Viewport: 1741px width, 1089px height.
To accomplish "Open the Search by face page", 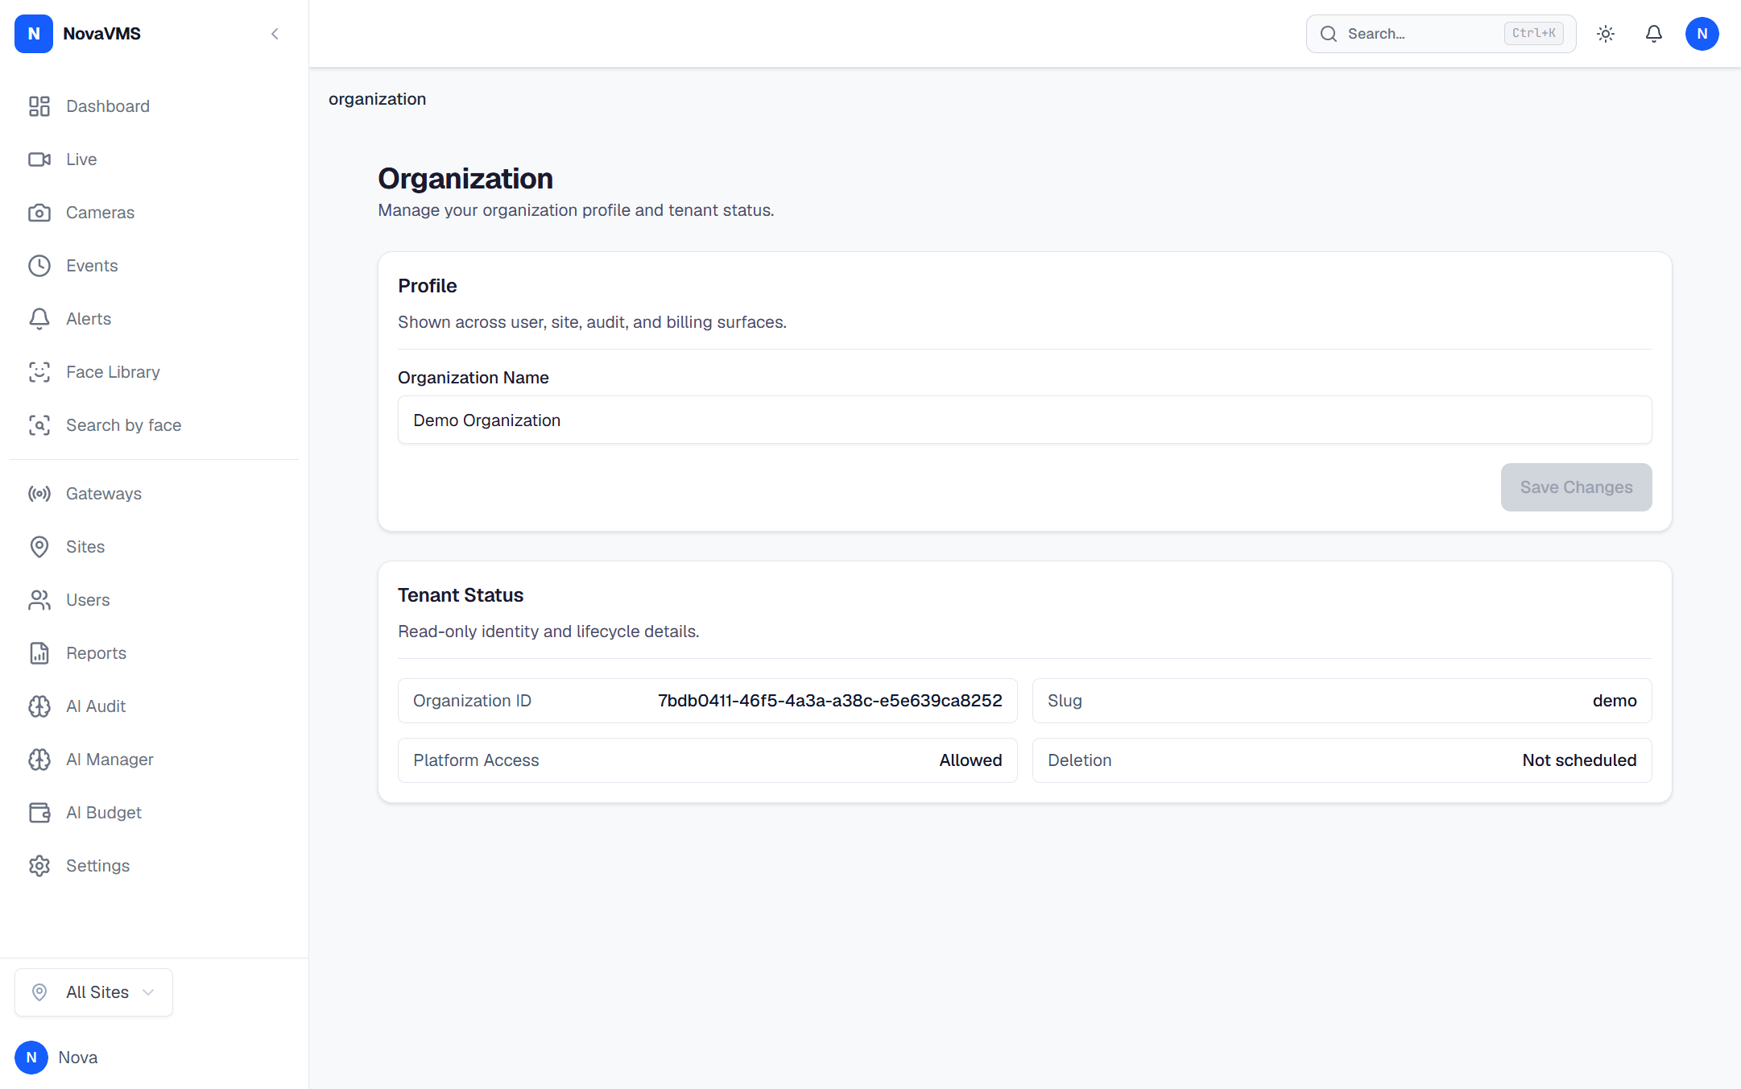I will click(124, 425).
